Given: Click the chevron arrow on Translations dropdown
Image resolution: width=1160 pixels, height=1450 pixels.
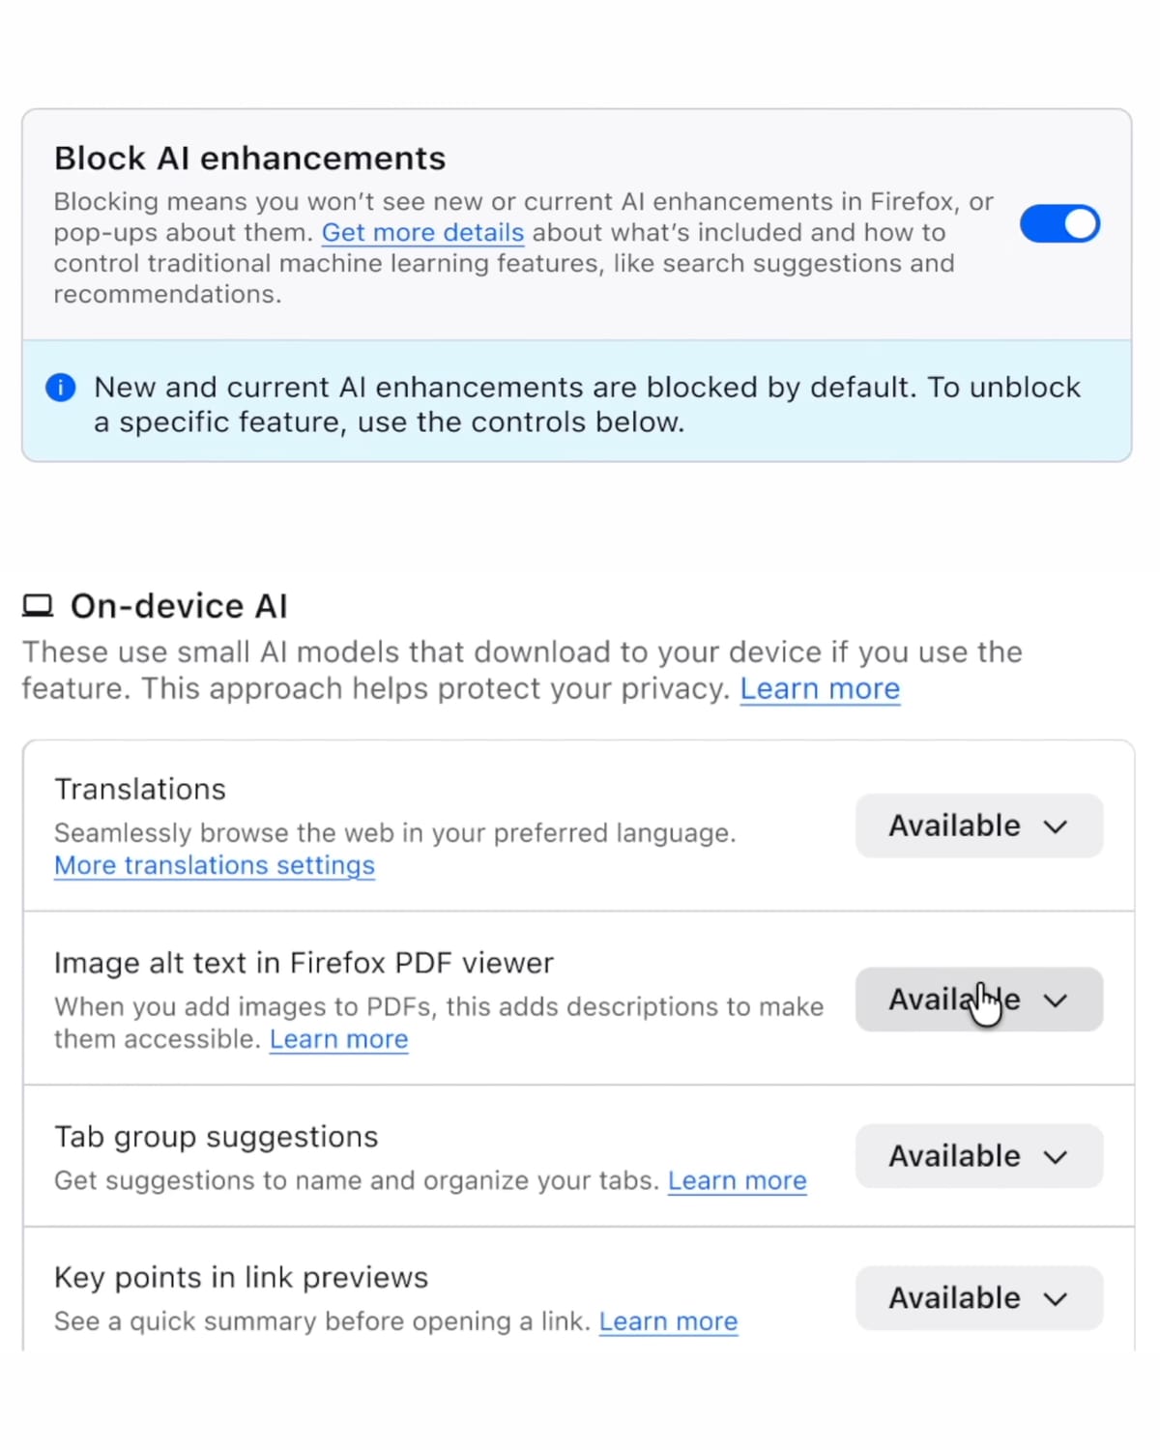Looking at the screenshot, I should pyautogui.click(x=1056, y=826).
